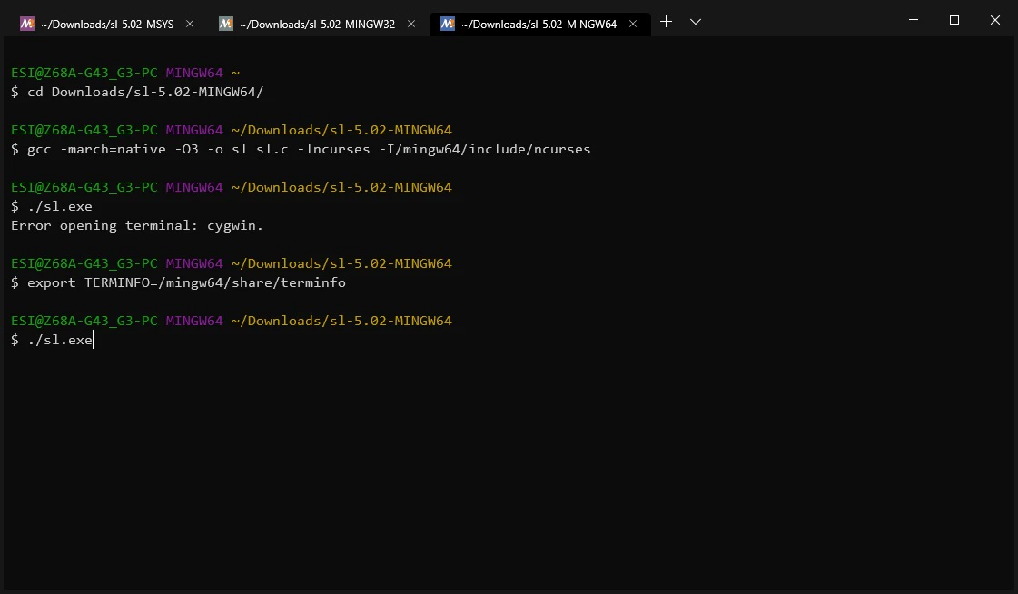
Task: Click the prompt line above the gcc command
Action: pos(232,130)
